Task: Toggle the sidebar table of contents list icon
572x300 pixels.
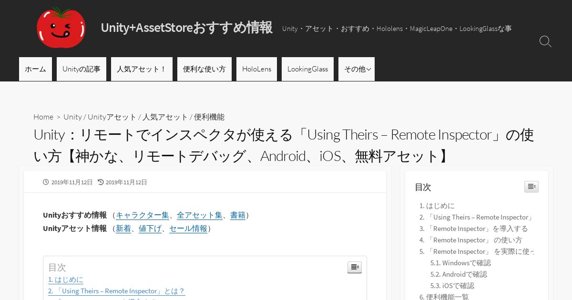Action: point(531,187)
